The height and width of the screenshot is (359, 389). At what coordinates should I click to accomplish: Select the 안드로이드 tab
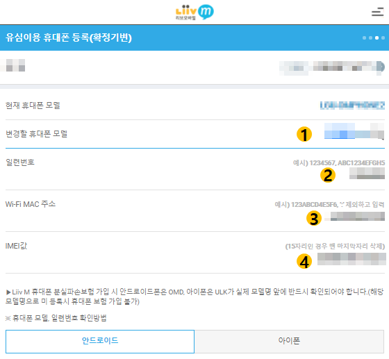(100, 342)
